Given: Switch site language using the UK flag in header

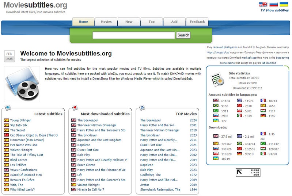Looking at the screenshot, I should tap(263, 4).
